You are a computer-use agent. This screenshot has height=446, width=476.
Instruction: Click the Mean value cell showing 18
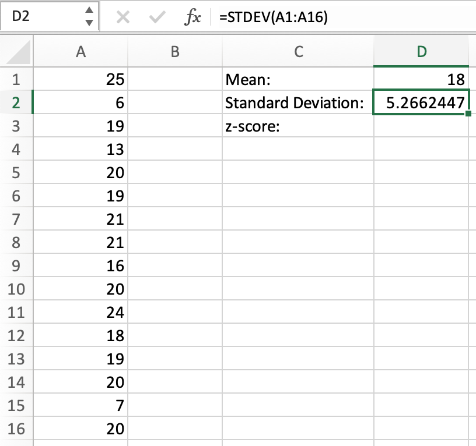tap(421, 80)
